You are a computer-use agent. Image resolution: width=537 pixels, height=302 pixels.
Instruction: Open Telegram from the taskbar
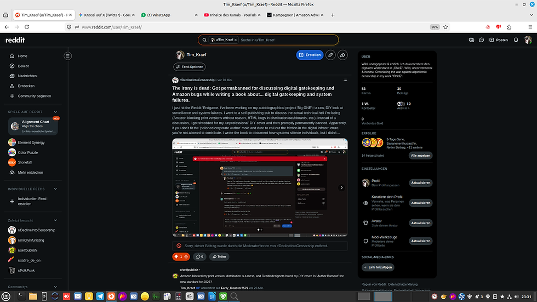coord(100,296)
